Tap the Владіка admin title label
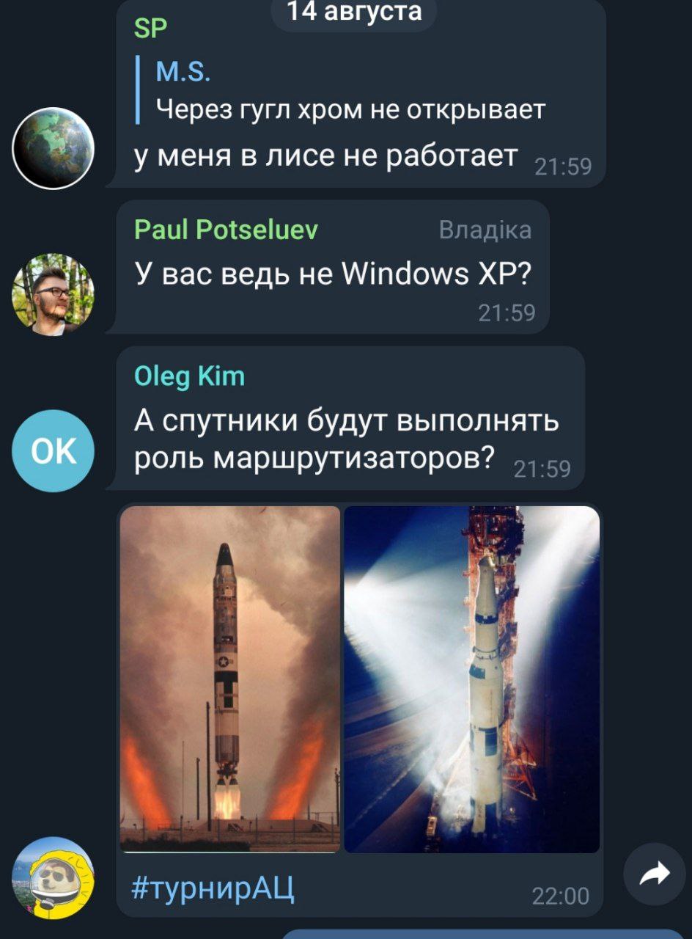 [x=485, y=230]
